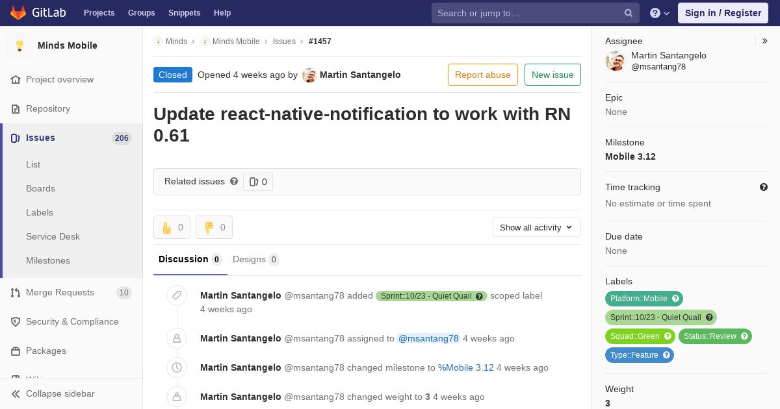Click the Time tracking help icon
This screenshot has width=780, height=409.
(x=764, y=187)
